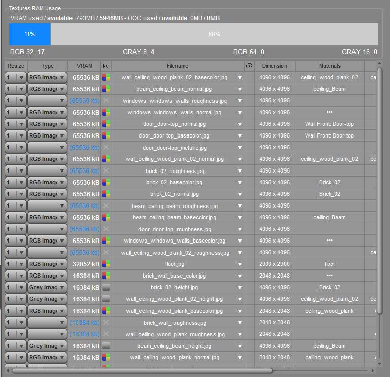Open Resize dropdown for floor.jpg
This screenshot has height=377, width=390.
pos(15,264)
